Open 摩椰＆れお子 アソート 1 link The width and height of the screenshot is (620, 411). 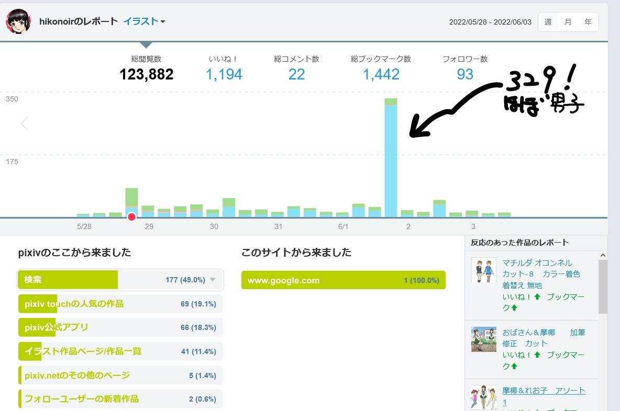[544, 396]
